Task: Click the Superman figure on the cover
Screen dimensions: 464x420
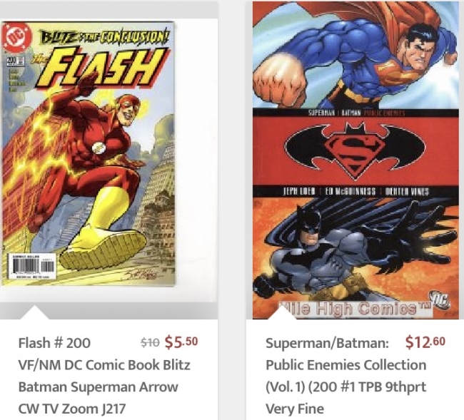Action: [x=355, y=56]
